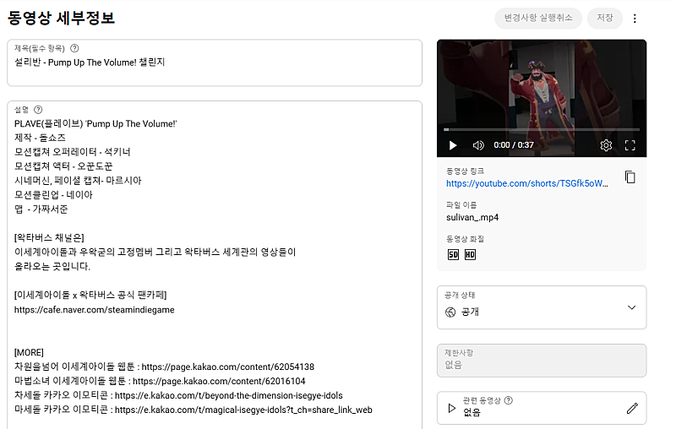676x429 pixels.
Task: Open the three-dot more options menu
Action: [635, 19]
